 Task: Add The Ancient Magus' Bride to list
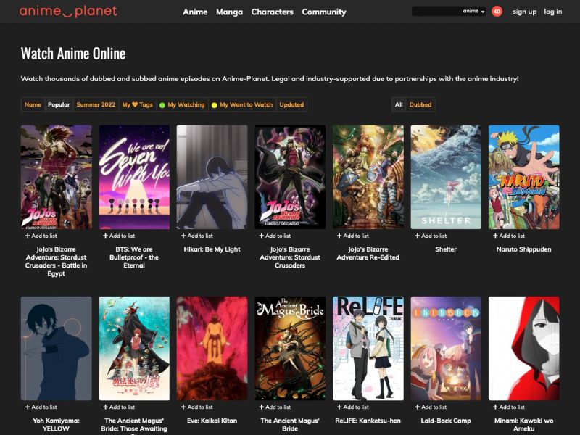pos(275,407)
